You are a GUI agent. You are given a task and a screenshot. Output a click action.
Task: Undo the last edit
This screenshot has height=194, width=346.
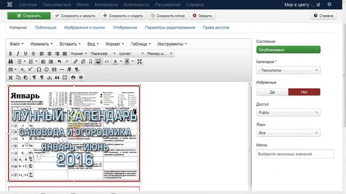(59, 61)
